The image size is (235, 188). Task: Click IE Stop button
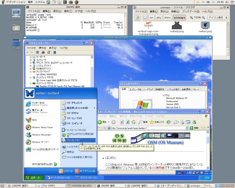coord(122,122)
